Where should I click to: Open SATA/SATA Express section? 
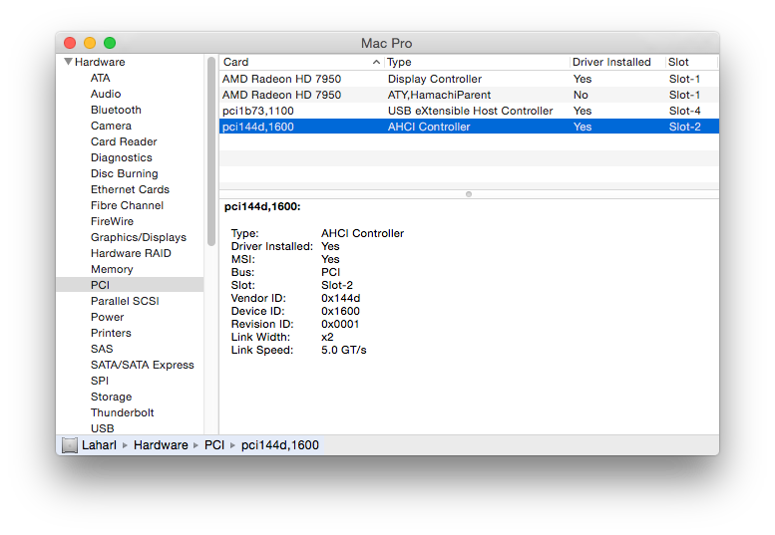143,365
